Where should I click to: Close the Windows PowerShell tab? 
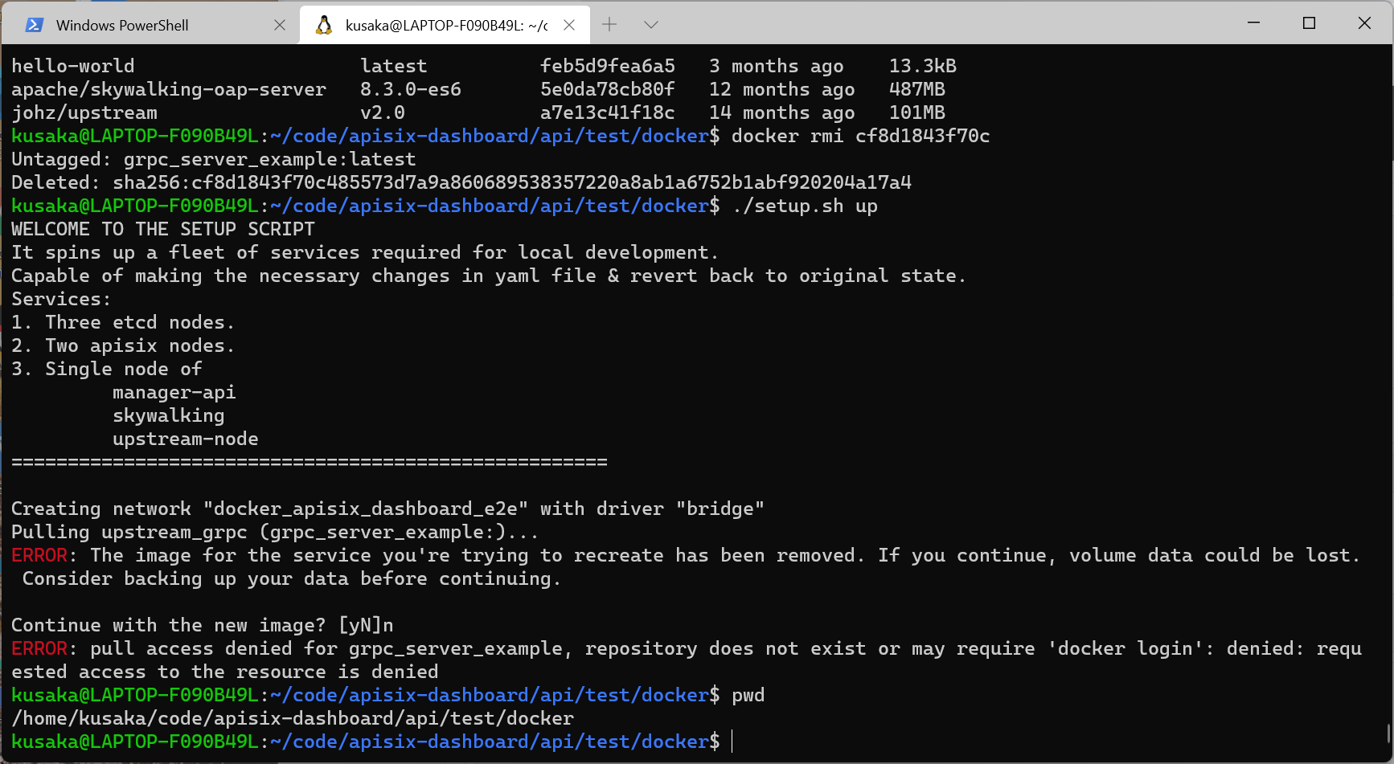[280, 25]
